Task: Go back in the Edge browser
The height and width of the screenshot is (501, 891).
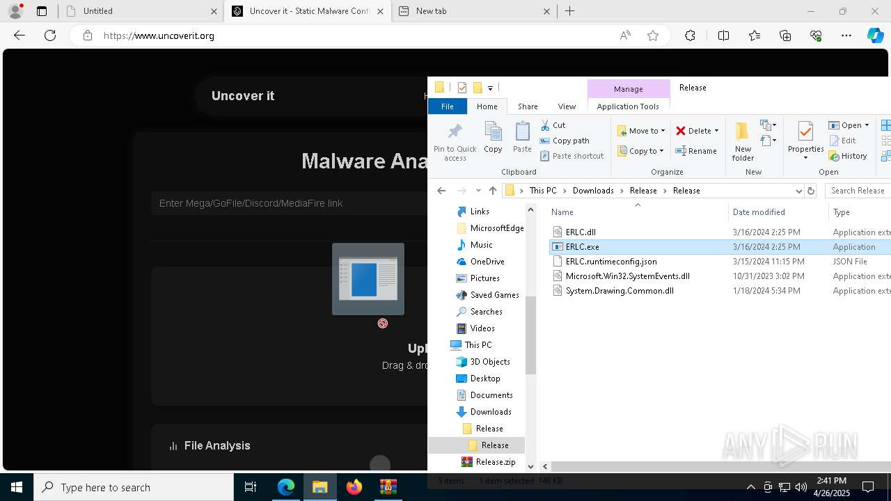Action: coord(19,35)
